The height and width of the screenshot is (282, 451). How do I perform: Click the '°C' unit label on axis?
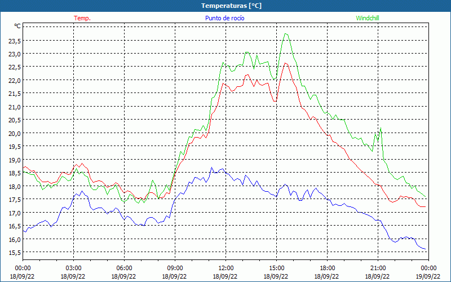click(17, 26)
